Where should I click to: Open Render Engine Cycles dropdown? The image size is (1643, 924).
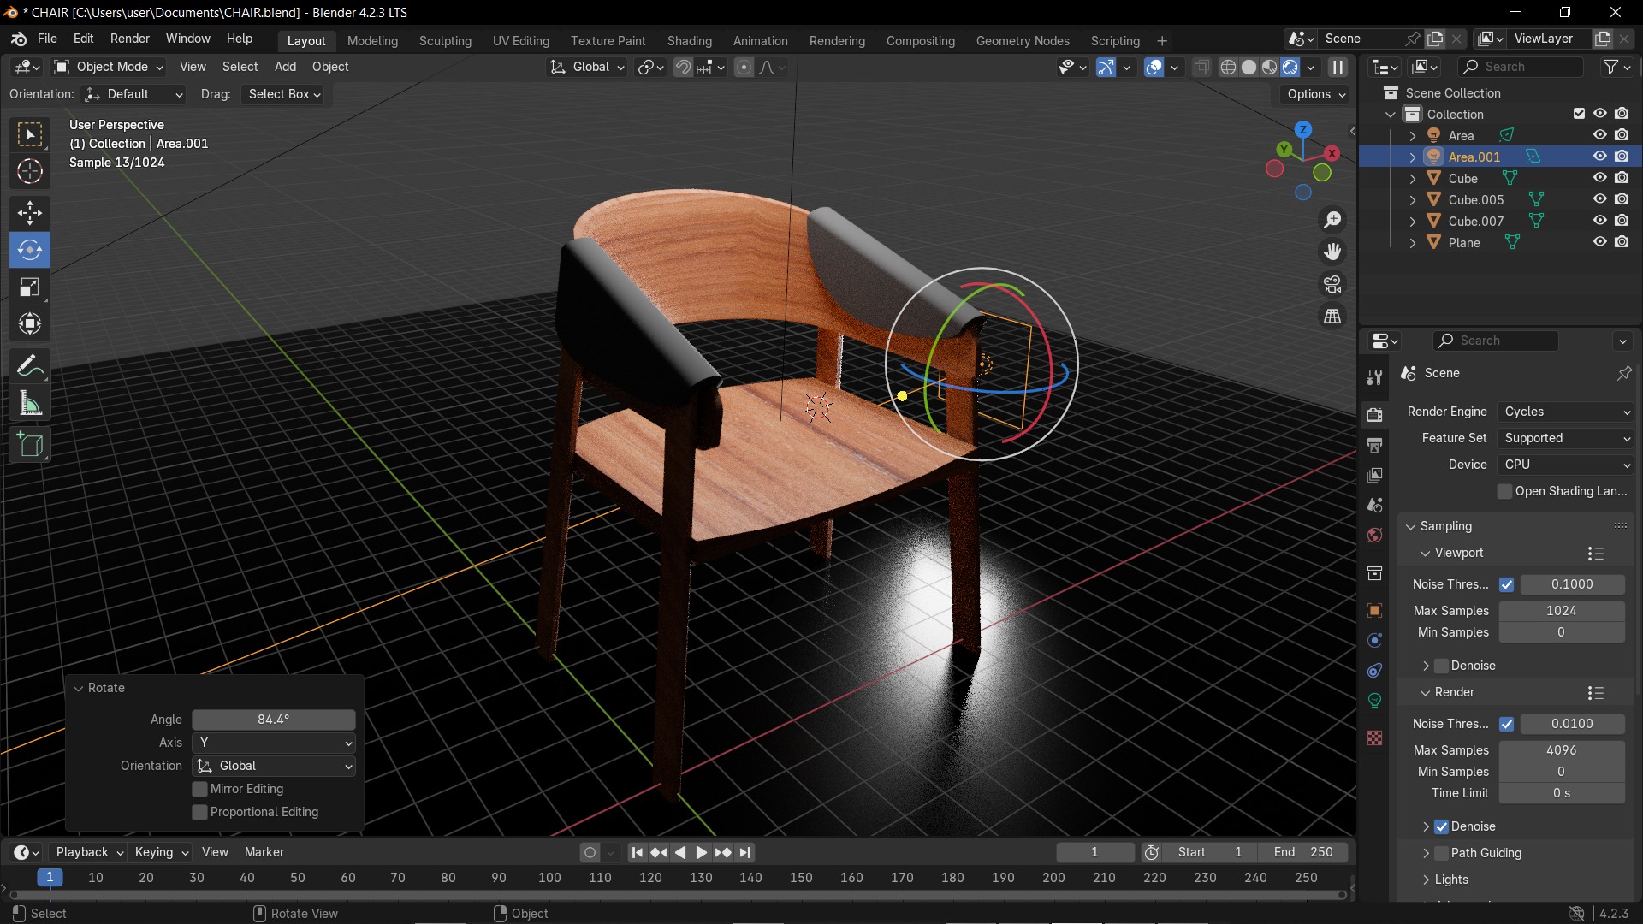point(1565,412)
